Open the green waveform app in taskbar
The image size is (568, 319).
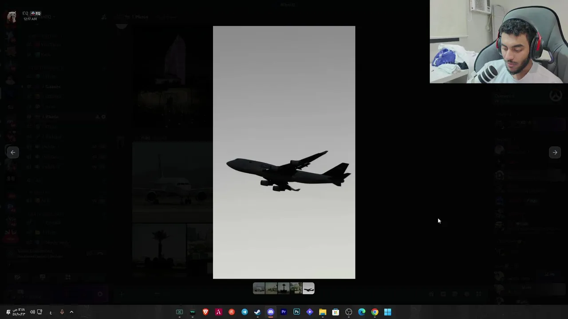[x=193, y=312]
